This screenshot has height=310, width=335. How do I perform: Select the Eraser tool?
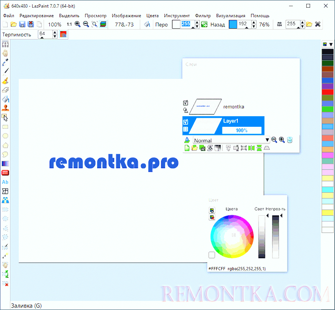point(5,90)
